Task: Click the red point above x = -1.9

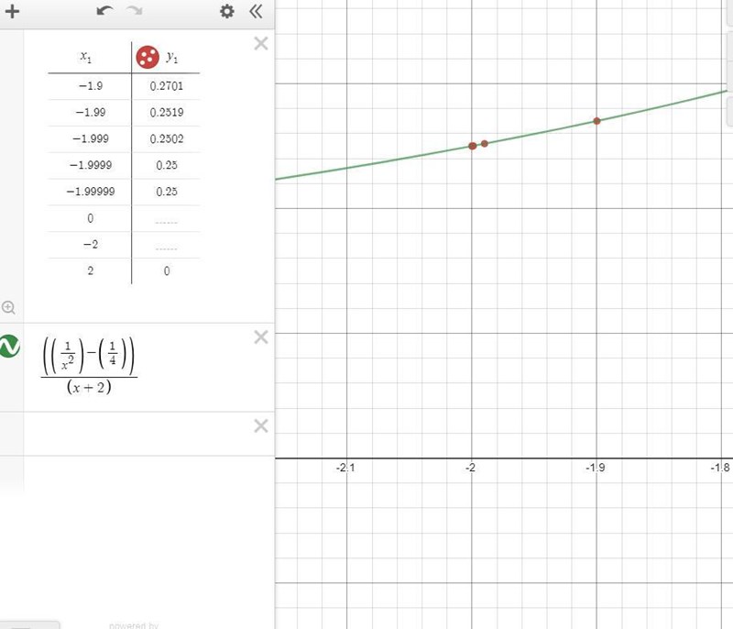Action: [596, 120]
